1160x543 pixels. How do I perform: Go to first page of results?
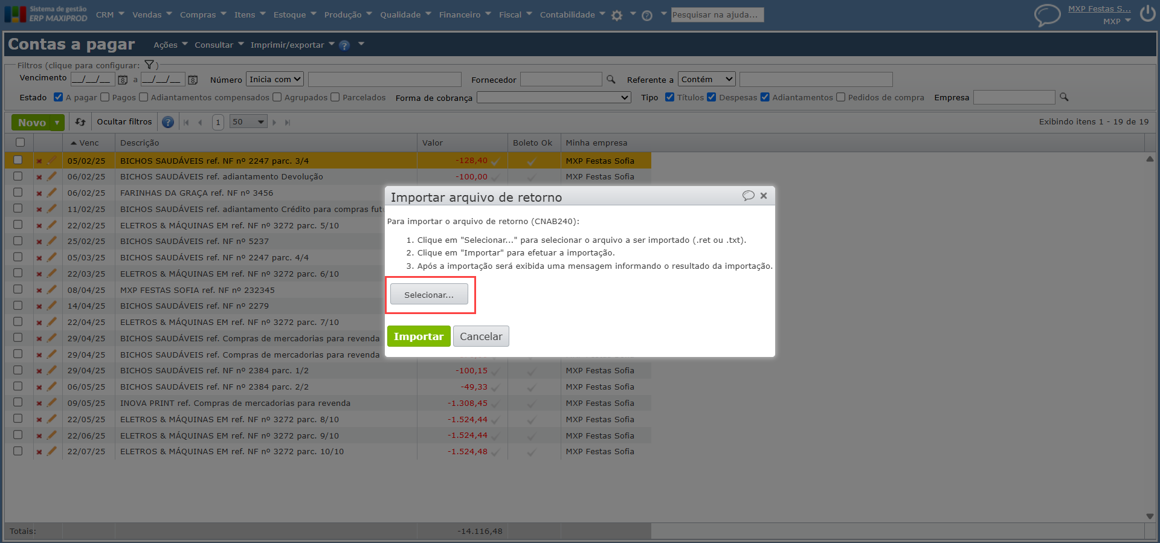click(x=186, y=122)
